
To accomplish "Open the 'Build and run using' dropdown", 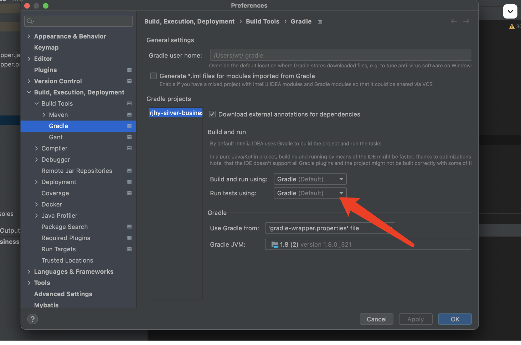I will coord(310,179).
